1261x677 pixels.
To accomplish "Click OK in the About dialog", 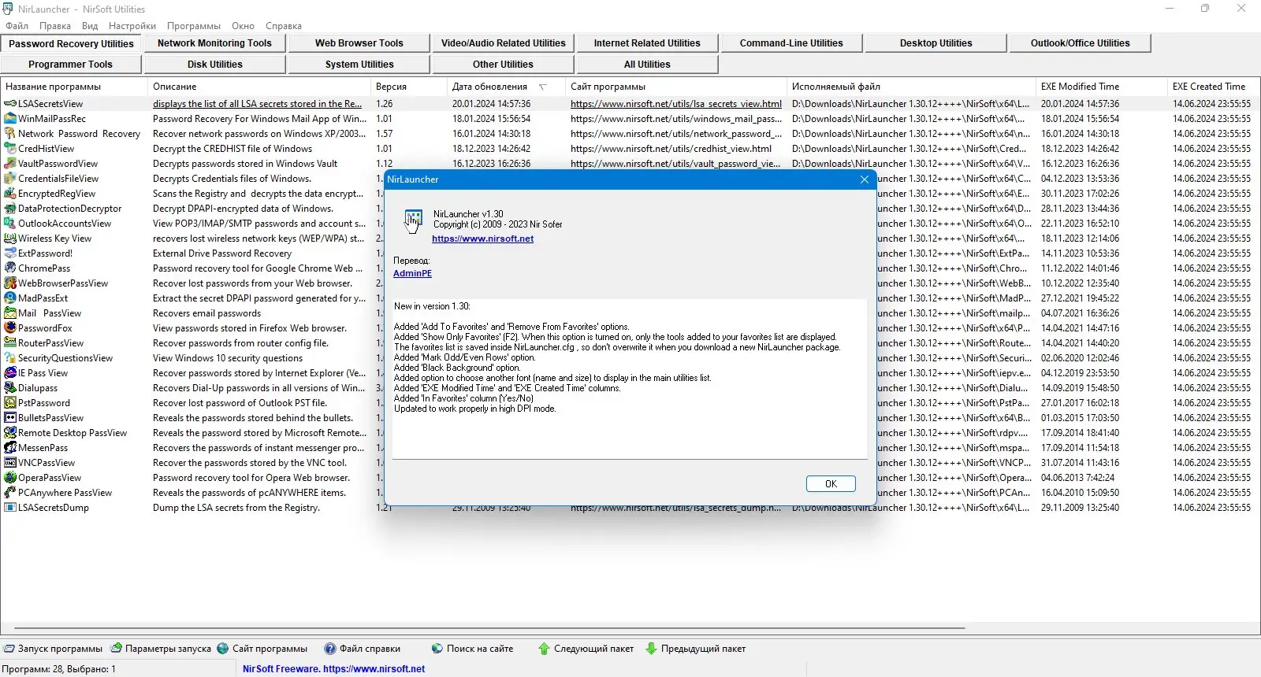I will coord(831,484).
